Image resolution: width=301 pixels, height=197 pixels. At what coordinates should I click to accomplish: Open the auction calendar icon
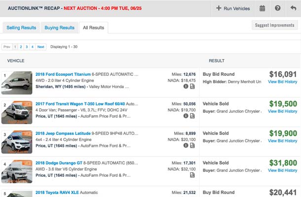click(x=262, y=8)
